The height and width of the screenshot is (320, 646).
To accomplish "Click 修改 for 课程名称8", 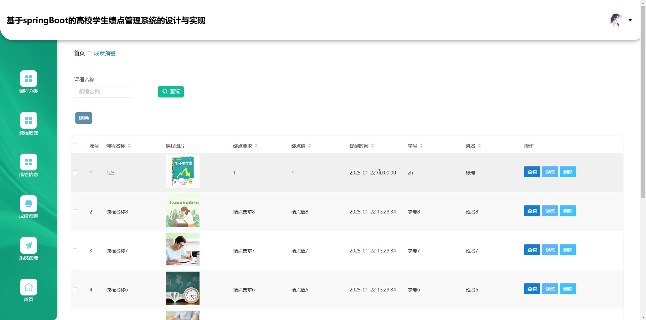I will click(550, 211).
